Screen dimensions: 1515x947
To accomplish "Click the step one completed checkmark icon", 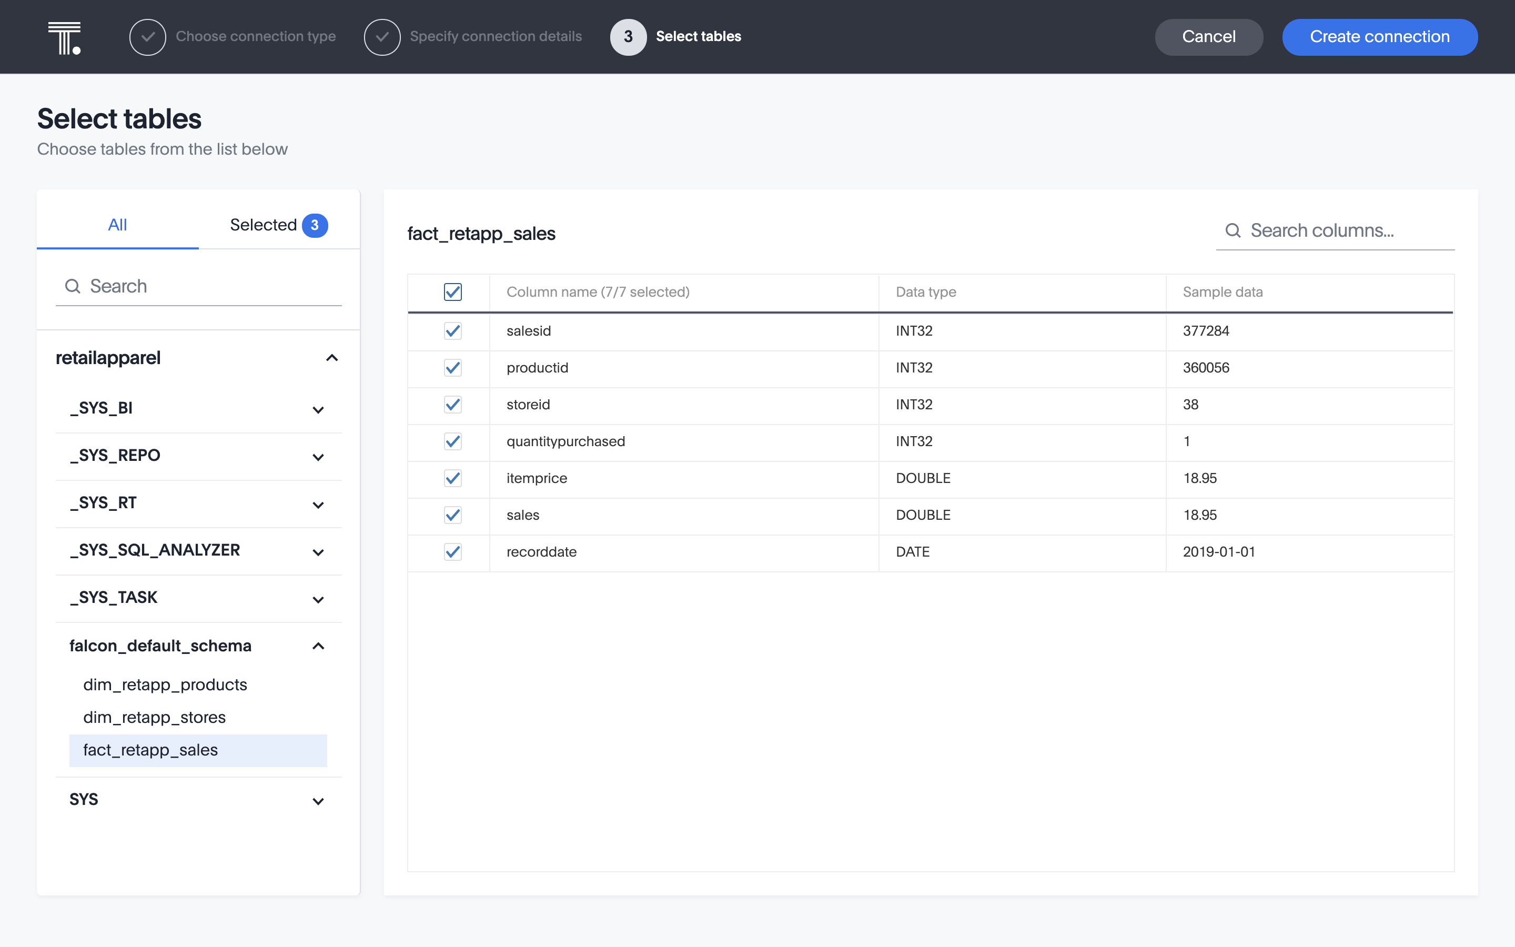I will coord(148,36).
